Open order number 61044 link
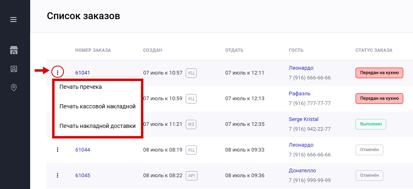This screenshot has height=189, width=413. coord(83,150)
